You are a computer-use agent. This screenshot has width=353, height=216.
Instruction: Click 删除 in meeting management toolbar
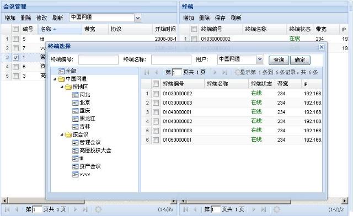click(26, 18)
